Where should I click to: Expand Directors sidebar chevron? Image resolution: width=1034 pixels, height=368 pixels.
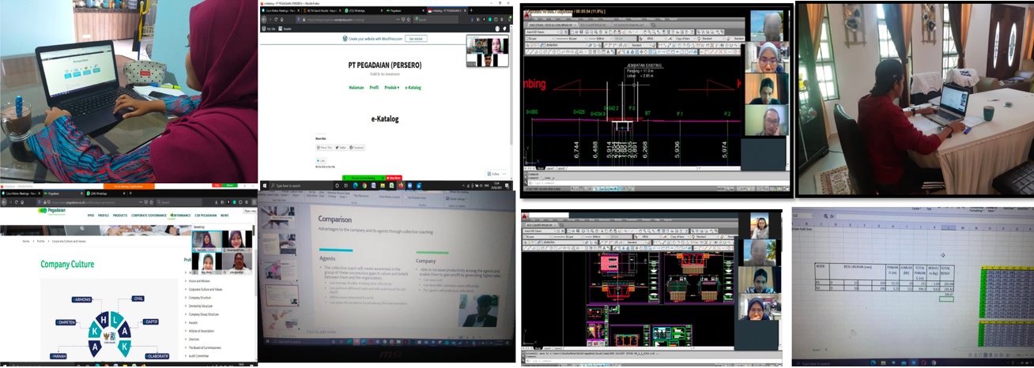(186, 340)
